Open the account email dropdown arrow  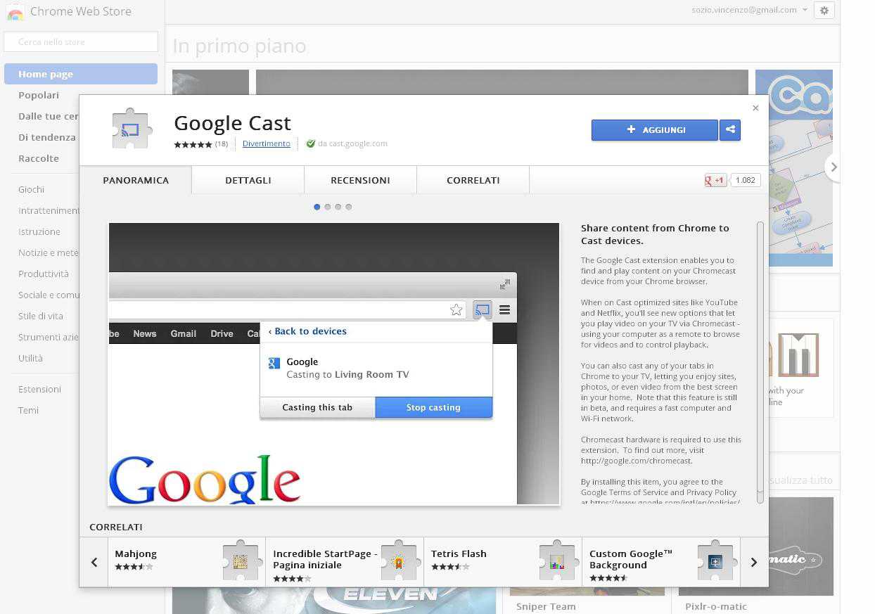805,11
